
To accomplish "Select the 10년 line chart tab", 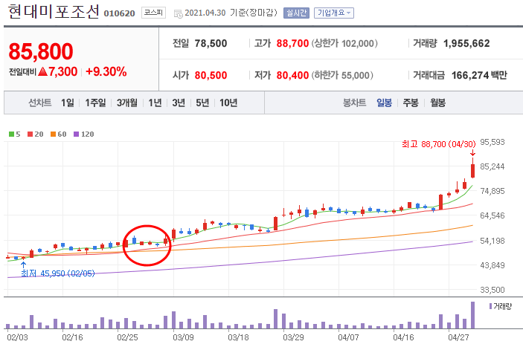I will click(228, 103).
